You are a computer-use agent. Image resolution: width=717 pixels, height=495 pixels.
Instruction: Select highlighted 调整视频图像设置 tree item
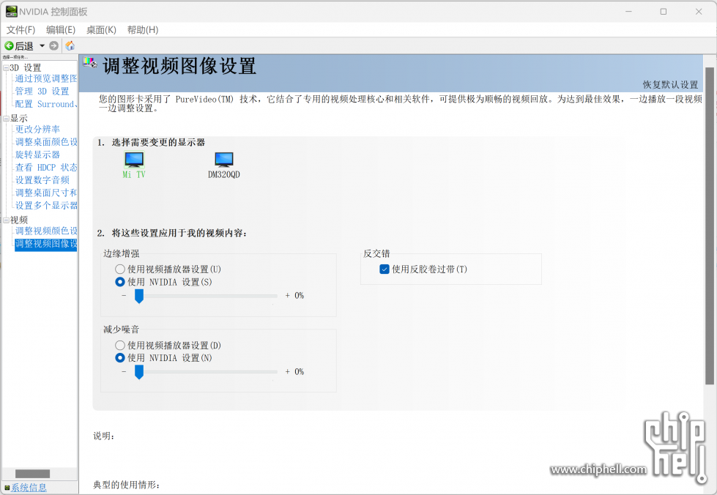(46, 244)
